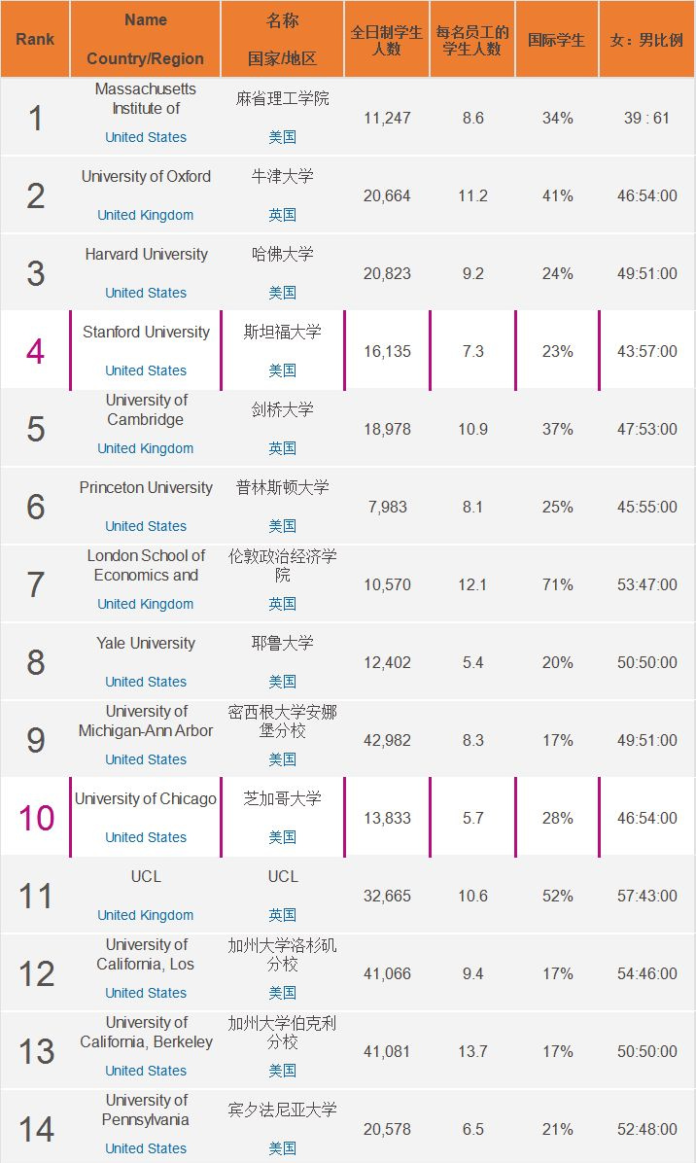This screenshot has width=696, height=1163.
Task: Open United Kingdom link under University of Cambridge
Action: 146,448
